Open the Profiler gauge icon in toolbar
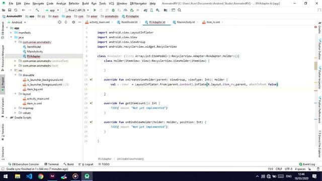 (125, 10)
